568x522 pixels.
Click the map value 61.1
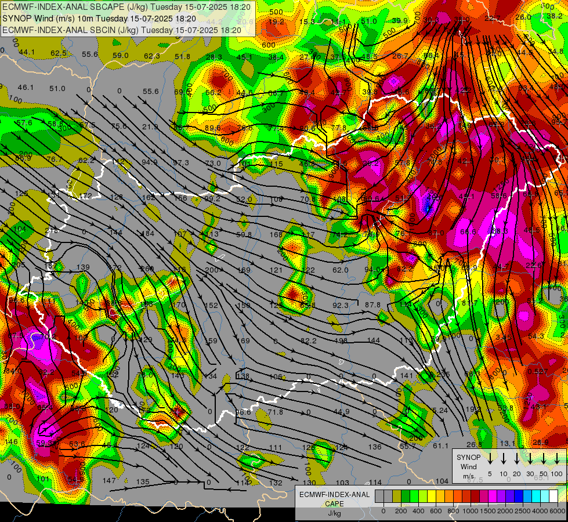[x=440, y=446]
